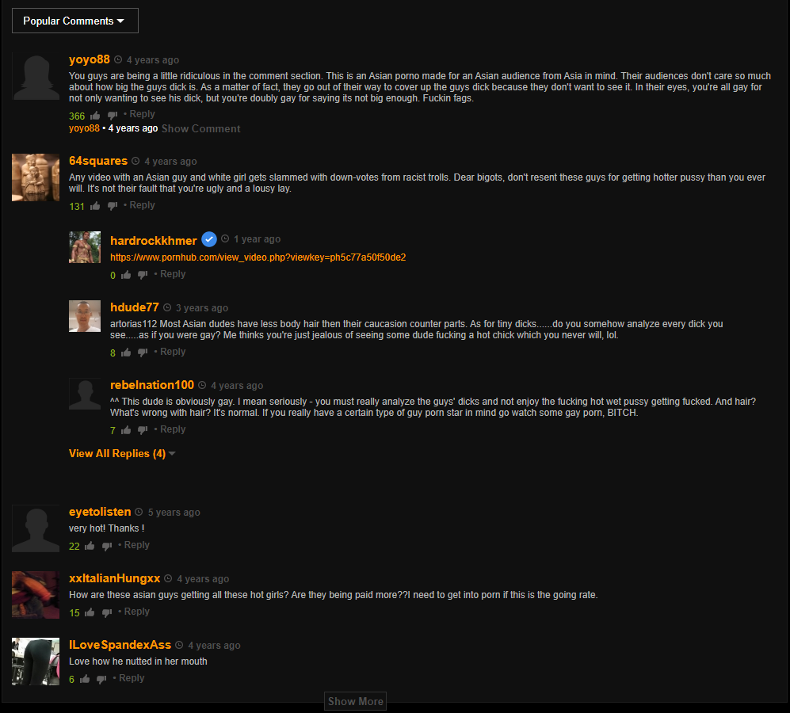Thumbs up yoyo88's comment

pyautogui.click(x=95, y=116)
